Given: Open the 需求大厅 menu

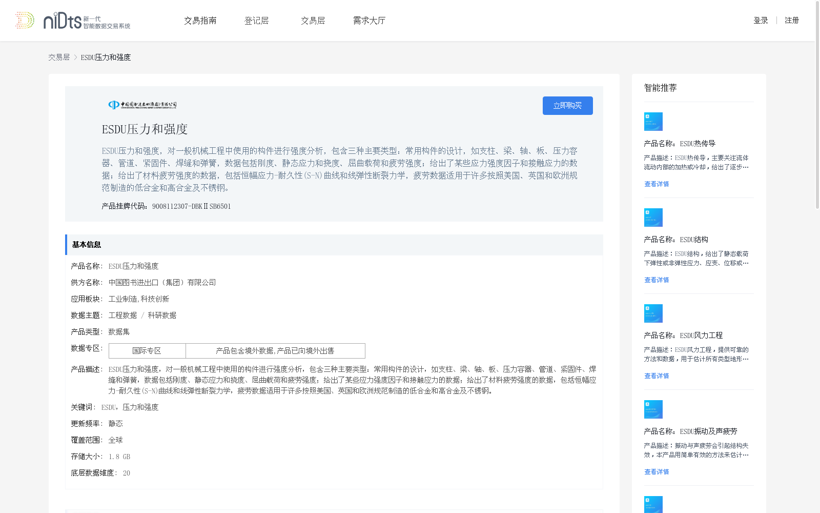Looking at the screenshot, I should pos(369,21).
